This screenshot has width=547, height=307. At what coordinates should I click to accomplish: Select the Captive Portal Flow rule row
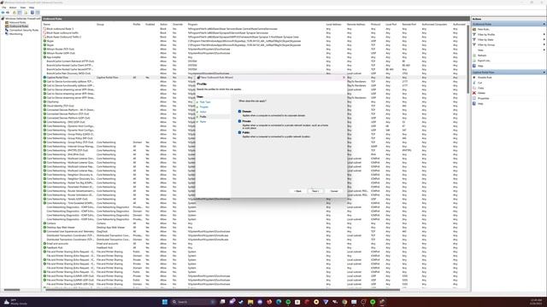[x=254, y=78]
